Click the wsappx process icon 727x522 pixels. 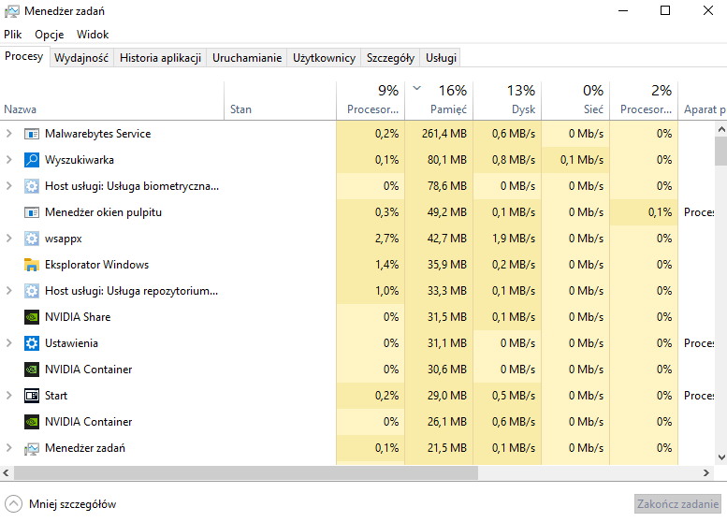(x=32, y=239)
